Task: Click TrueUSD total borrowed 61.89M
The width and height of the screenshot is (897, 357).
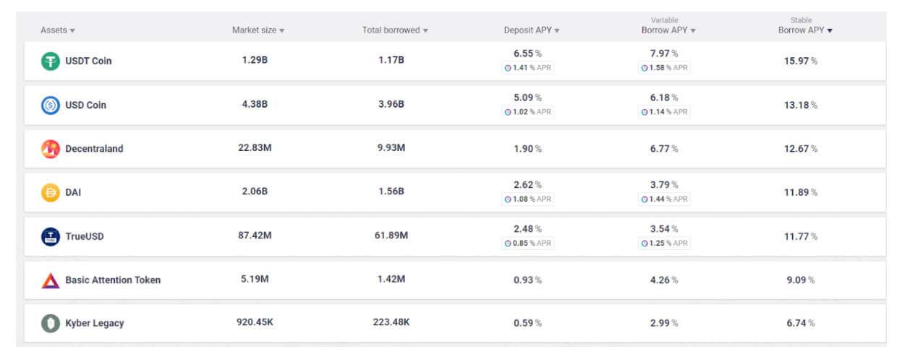Action: pyautogui.click(x=391, y=235)
